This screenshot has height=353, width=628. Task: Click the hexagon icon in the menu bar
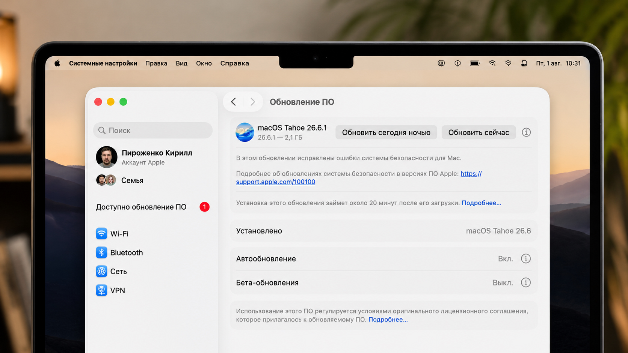pyautogui.click(x=457, y=63)
